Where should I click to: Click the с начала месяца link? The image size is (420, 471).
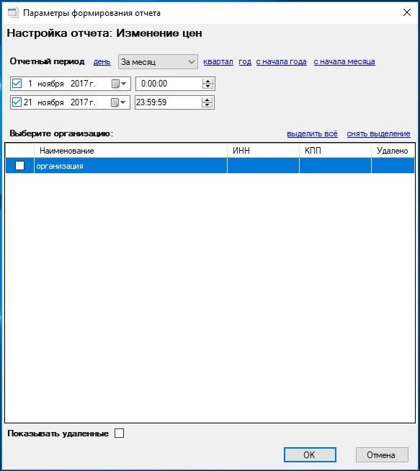click(x=344, y=61)
